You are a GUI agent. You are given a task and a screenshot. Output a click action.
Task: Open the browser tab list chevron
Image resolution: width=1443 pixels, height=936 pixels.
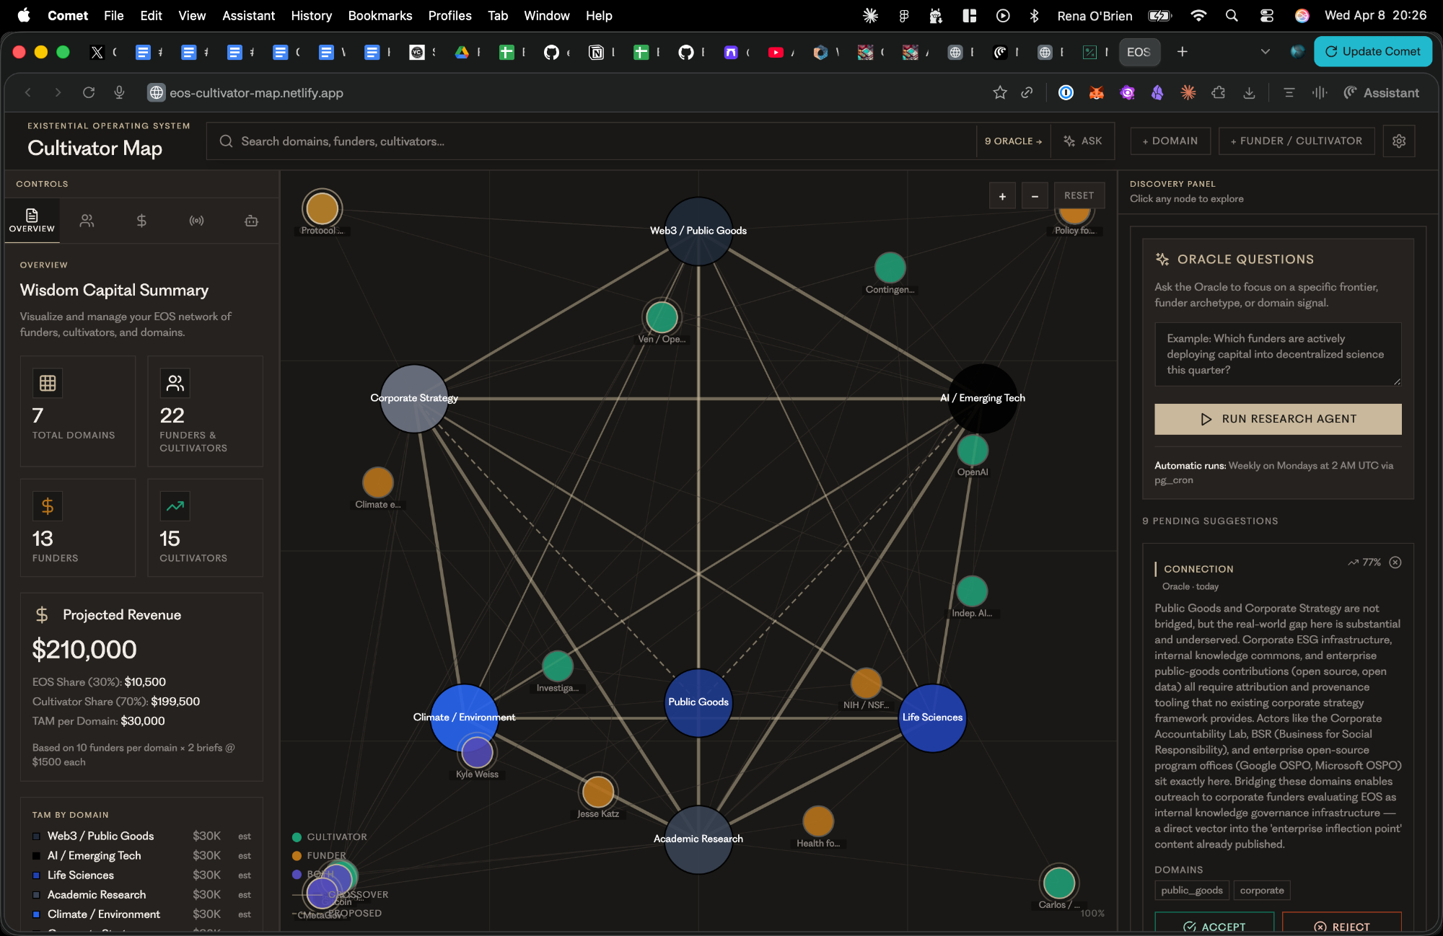[1265, 52]
